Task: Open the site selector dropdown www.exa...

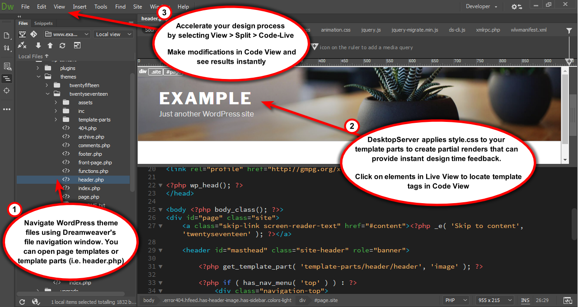Action: (x=67, y=34)
